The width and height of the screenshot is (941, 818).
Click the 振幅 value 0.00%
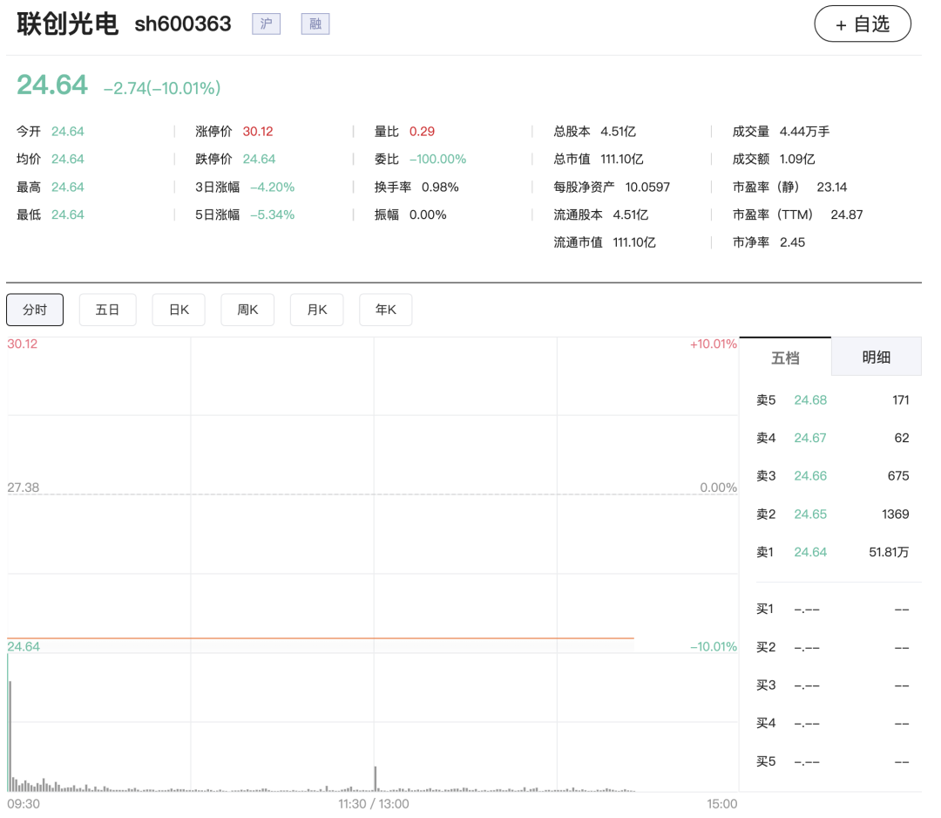428,215
